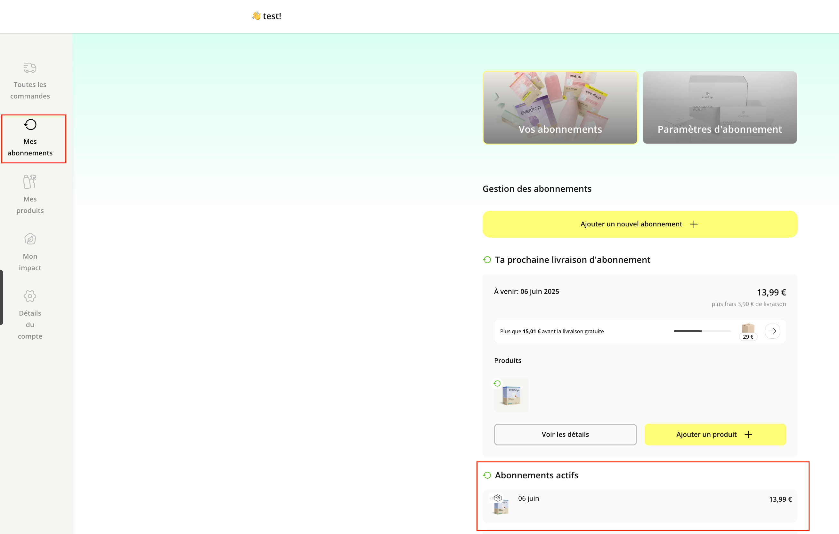Expand the dark handle on the left edge
The height and width of the screenshot is (534, 839).
click(x=1, y=298)
